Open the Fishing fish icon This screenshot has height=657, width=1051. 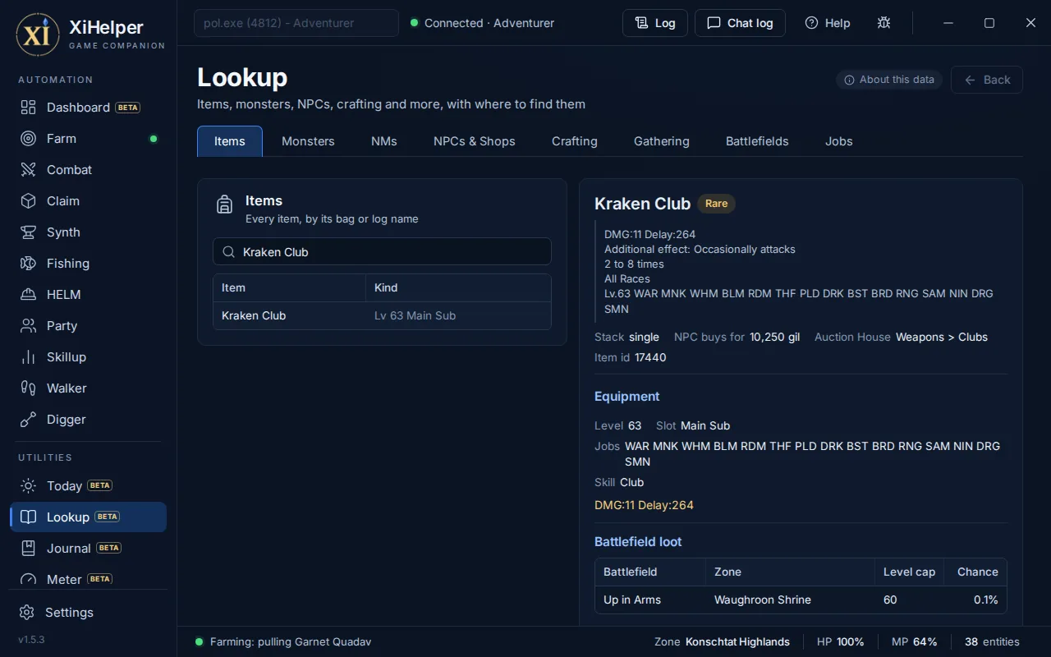tap(29, 264)
